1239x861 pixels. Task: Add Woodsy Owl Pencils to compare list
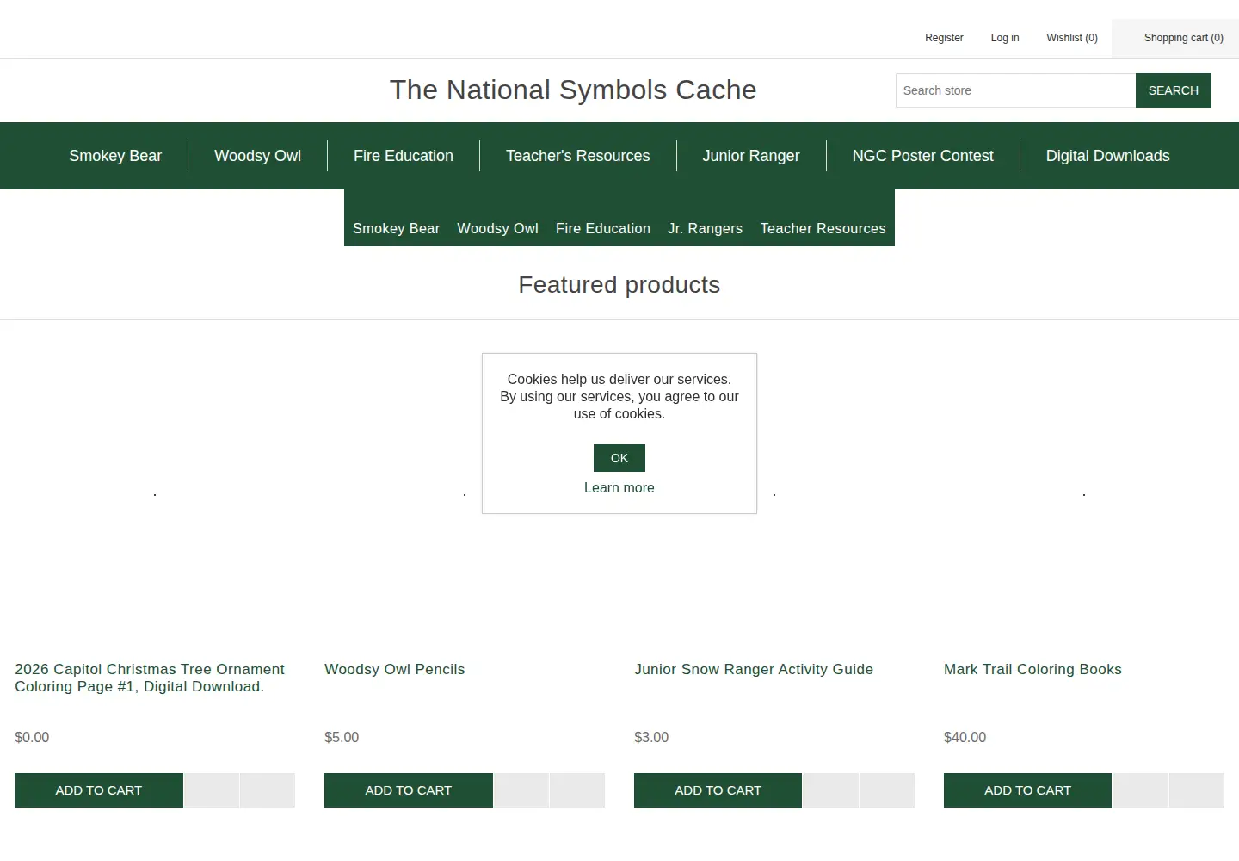[521, 790]
